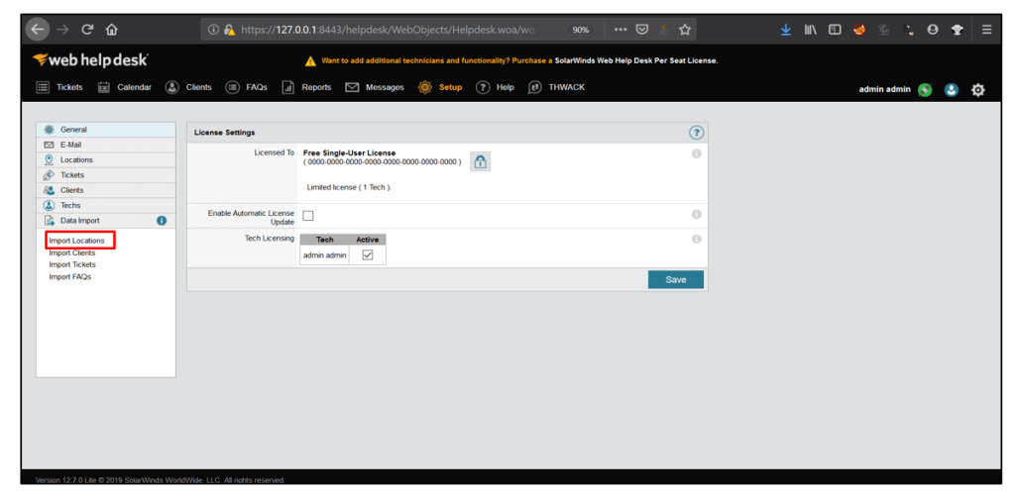1015x498 pixels.
Task: Expand E-Mail section in sidebar
Action: point(106,145)
